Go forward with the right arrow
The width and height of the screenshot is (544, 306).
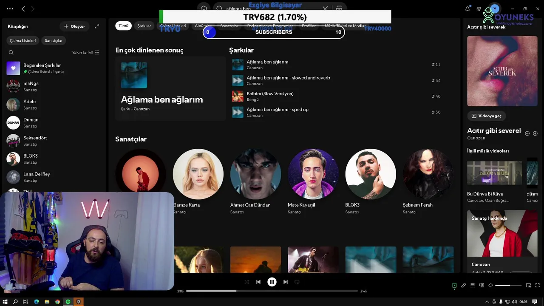click(33, 8)
